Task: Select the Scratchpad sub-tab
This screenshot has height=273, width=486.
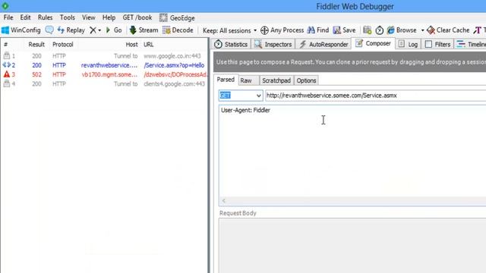Action: (276, 80)
